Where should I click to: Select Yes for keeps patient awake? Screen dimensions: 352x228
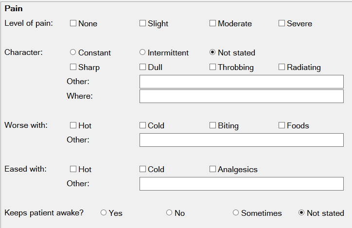104,213
